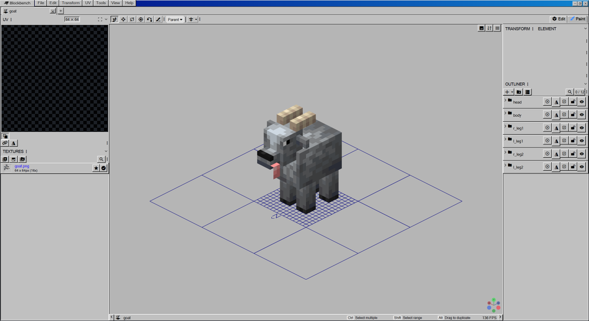Hide the body group with eye icon
This screenshot has width=589, height=321.
pyautogui.click(x=582, y=115)
